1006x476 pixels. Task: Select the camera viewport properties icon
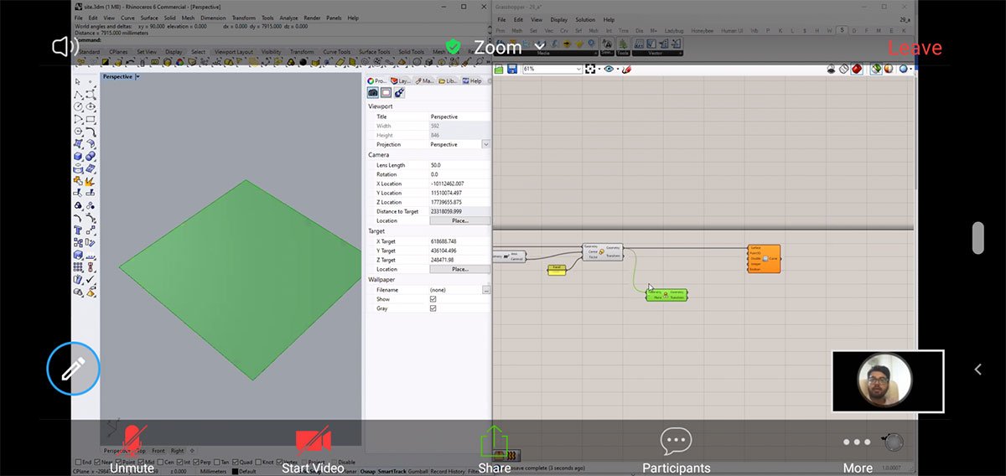pos(373,93)
